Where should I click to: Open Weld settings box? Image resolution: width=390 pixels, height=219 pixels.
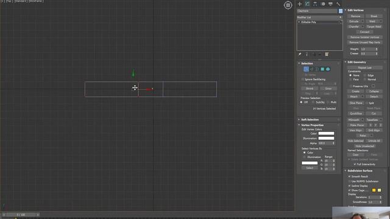tap(381, 22)
